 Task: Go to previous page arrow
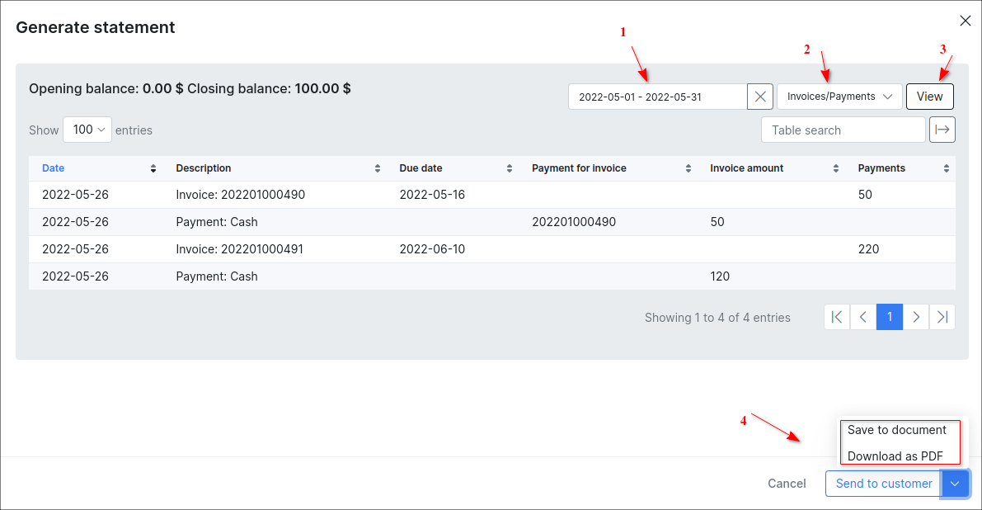click(863, 317)
